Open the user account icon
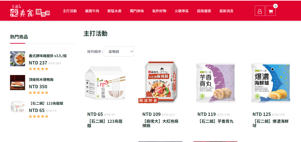 [x=259, y=11]
